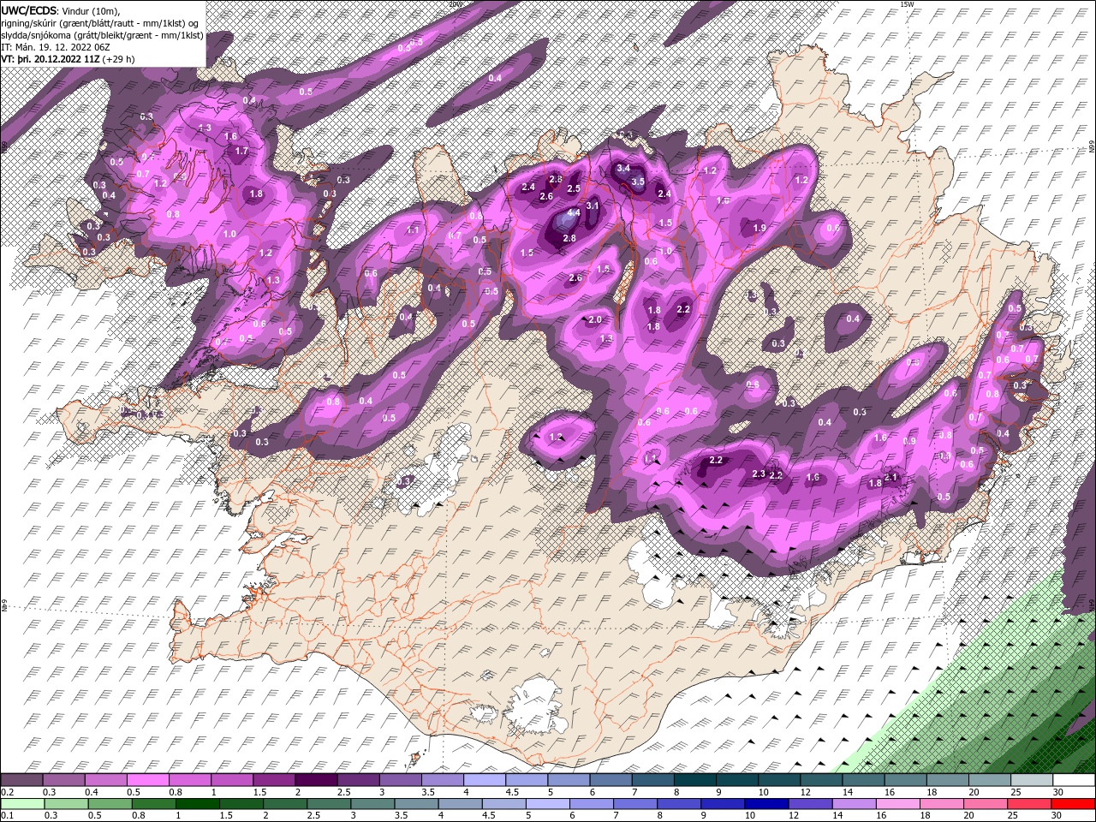Image resolution: width=1096 pixels, height=822 pixels.
Task: Pick snow legend swatch between 8 and 9
Action: point(694,780)
